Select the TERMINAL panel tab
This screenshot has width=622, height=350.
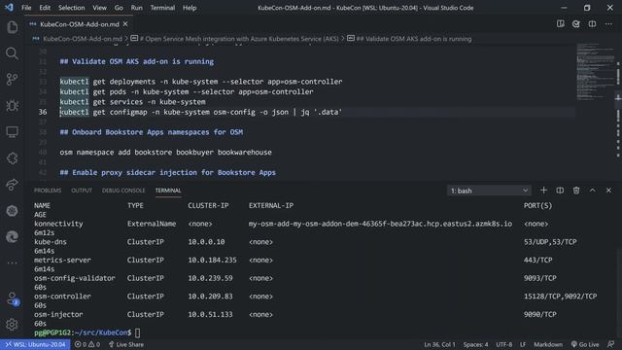click(168, 191)
